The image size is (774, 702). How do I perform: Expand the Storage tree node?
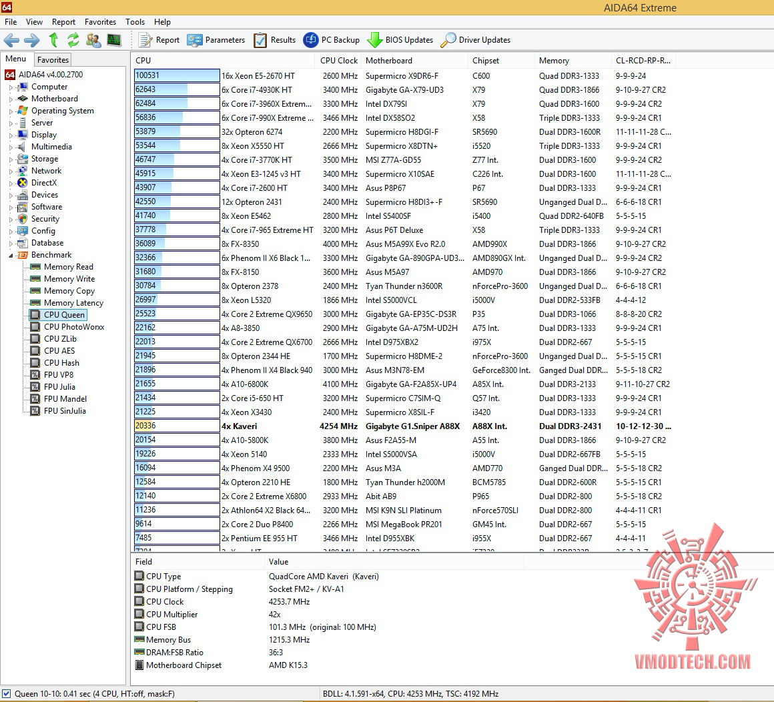[x=11, y=159]
